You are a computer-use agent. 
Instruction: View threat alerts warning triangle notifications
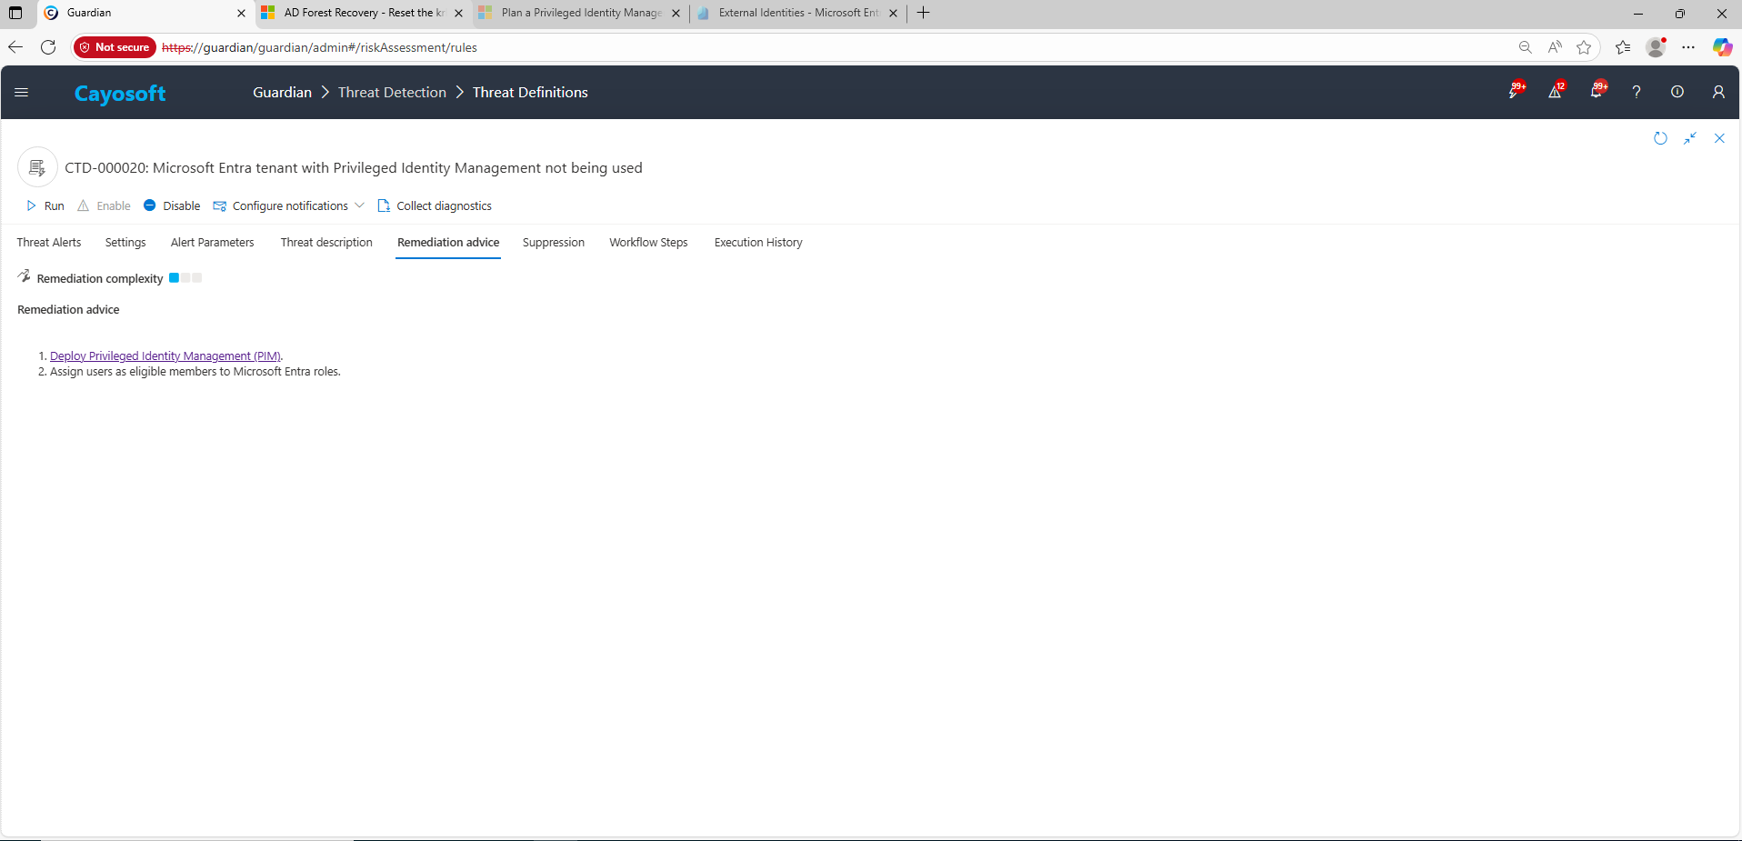[x=1555, y=92]
